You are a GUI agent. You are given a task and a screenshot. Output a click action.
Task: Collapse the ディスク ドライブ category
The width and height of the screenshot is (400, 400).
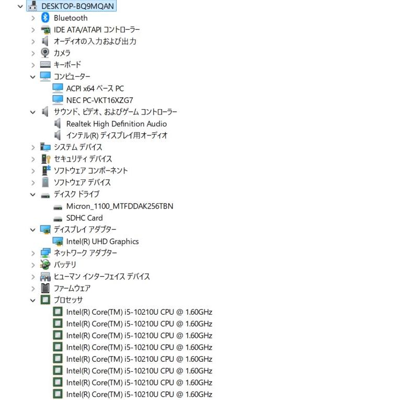pos(32,195)
